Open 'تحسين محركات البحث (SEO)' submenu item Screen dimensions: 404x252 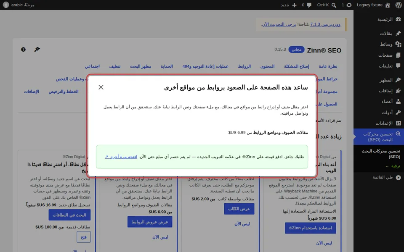click(x=381, y=154)
